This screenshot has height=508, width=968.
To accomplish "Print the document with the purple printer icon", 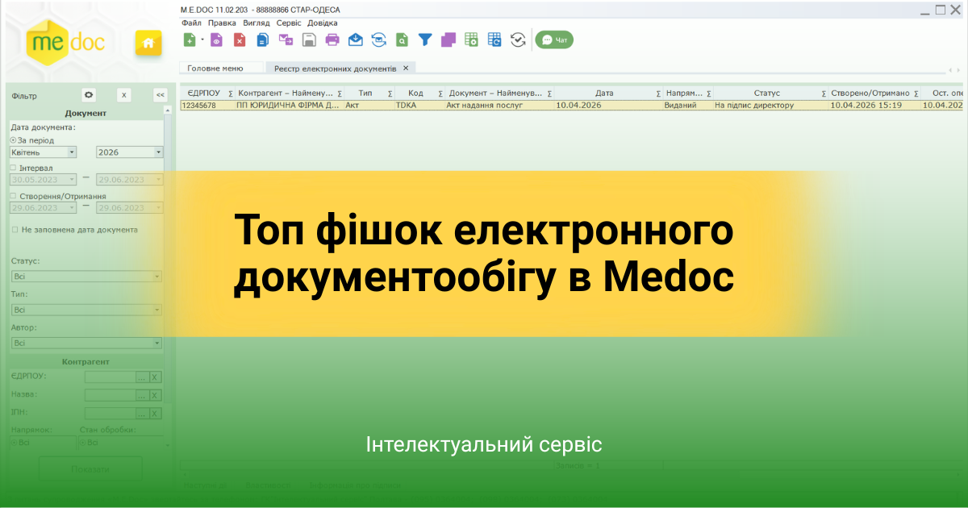I will coord(332,40).
